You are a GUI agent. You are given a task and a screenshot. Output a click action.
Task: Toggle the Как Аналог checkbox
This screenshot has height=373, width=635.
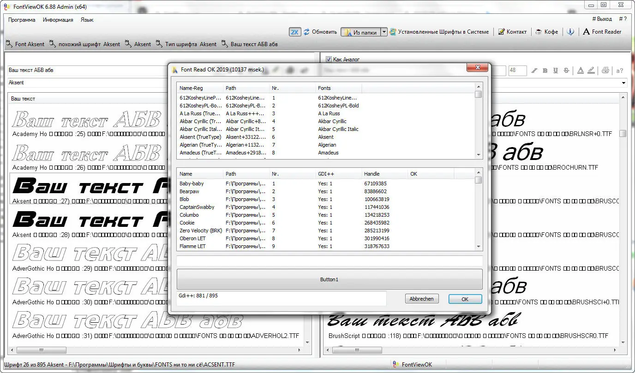click(329, 59)
